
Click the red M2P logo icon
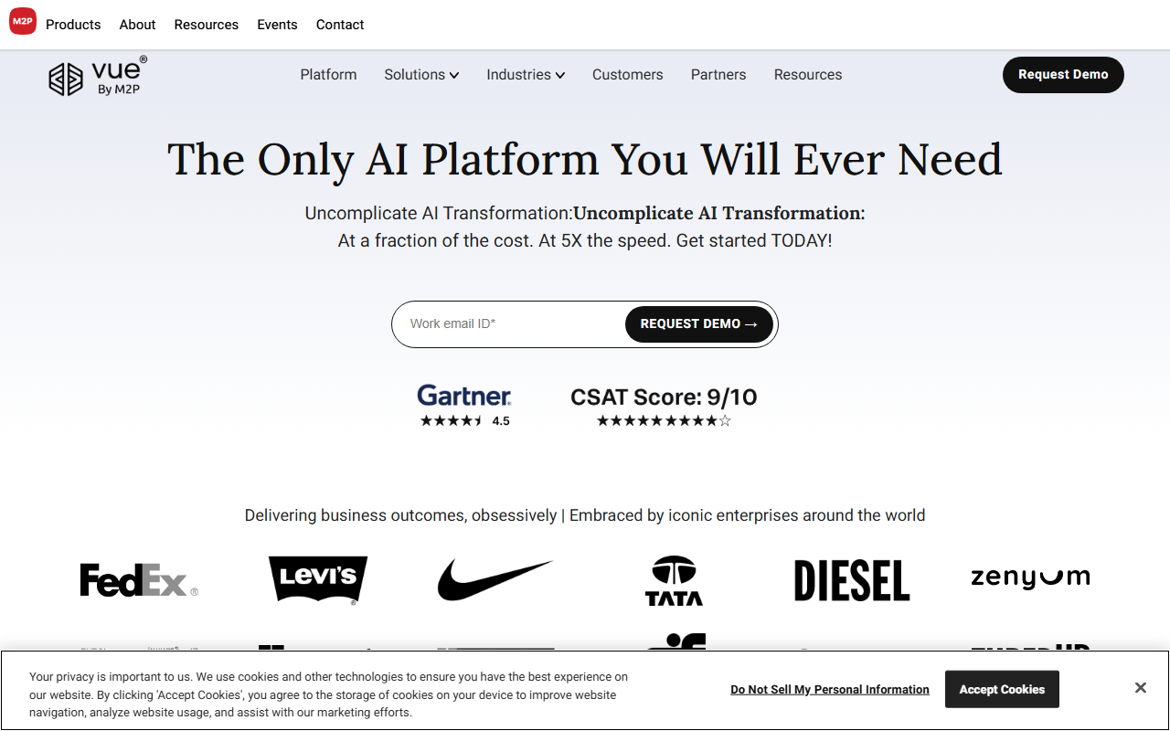click(23, 20)
